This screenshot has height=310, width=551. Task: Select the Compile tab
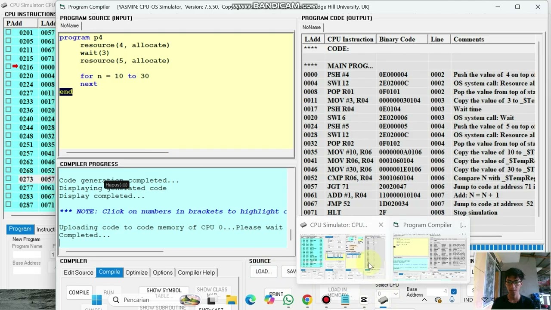pos(109,272)
